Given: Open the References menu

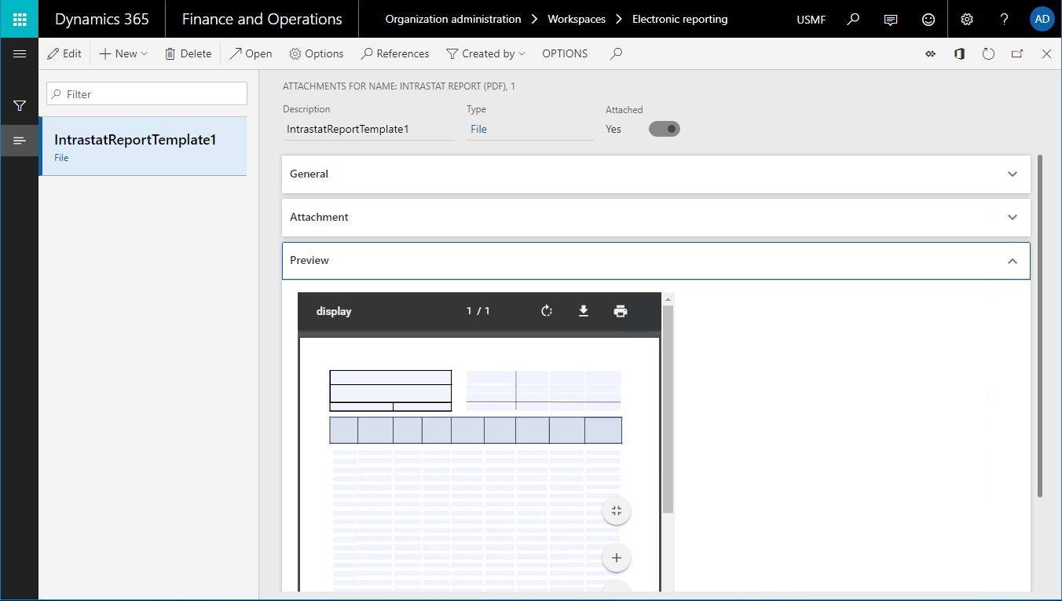Looking at the screenshot, I should (394, 53).
